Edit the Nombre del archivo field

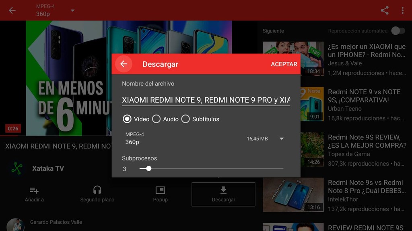tap(206, 100)
